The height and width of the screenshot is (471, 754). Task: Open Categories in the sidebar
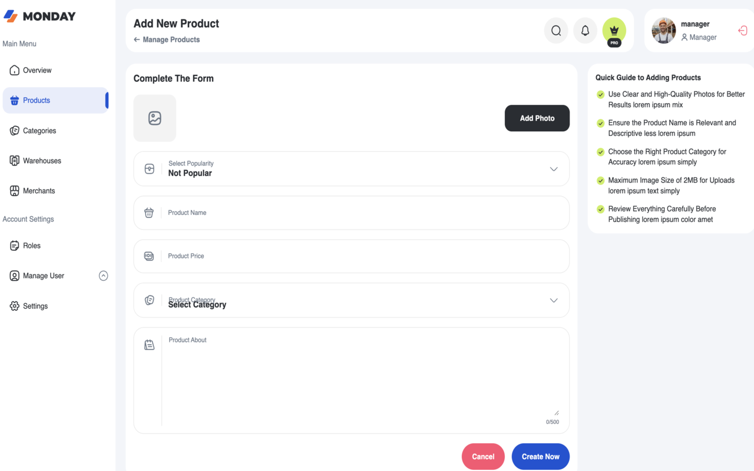tap(39, 131)
